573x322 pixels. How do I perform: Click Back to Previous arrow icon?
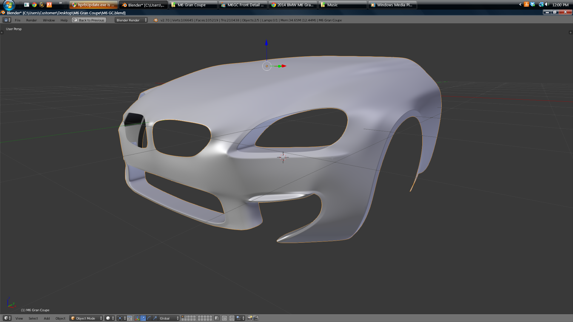coord(75,20)
